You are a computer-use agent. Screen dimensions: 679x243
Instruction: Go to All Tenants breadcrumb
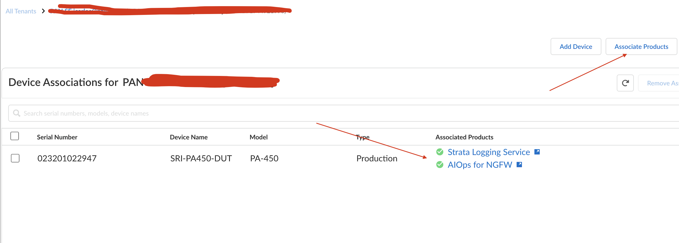(x=21, y=11)
